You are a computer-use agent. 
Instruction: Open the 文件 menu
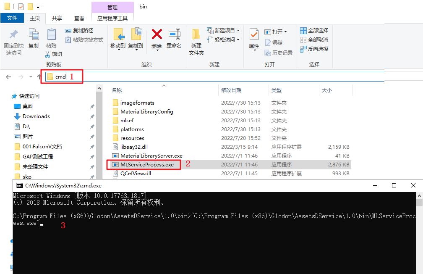point(13,18)
